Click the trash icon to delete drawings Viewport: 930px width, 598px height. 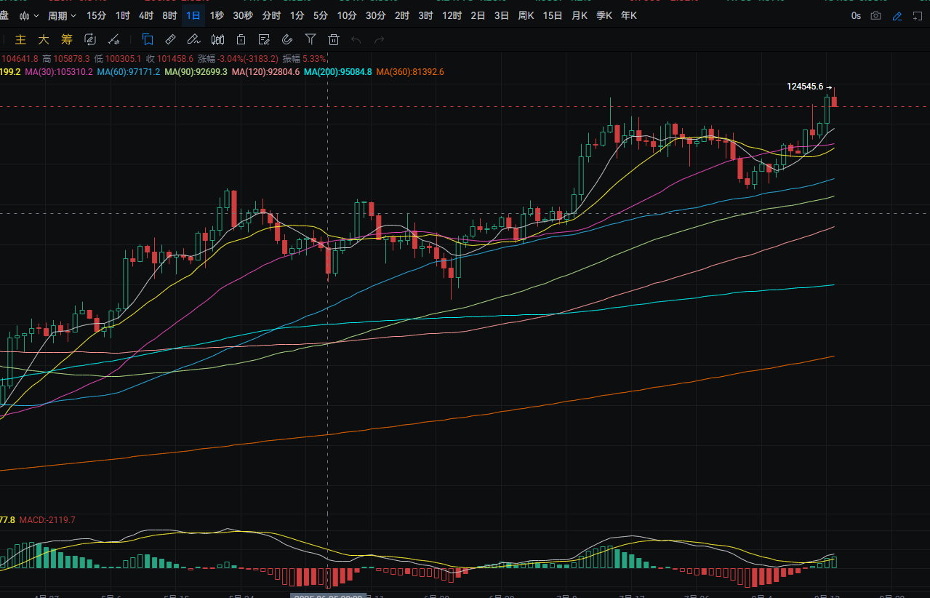pyautogui.click(x=334, y=39)
